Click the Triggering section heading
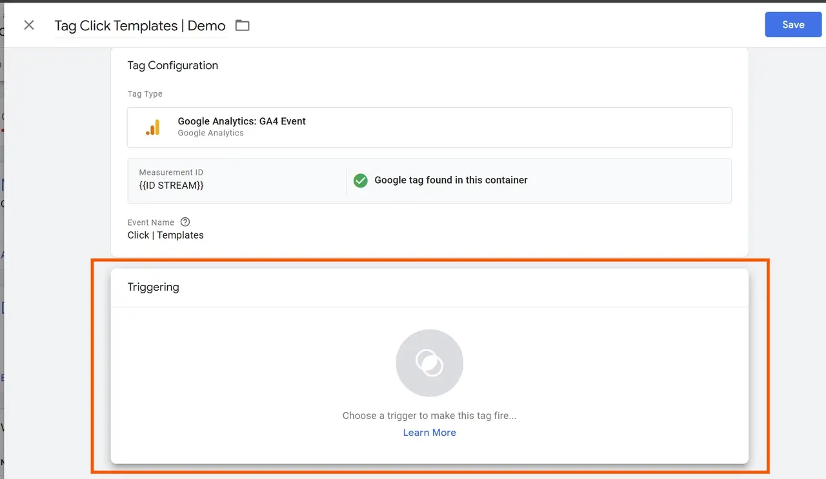This screenshot has width=826, height=479. (154, 287)
